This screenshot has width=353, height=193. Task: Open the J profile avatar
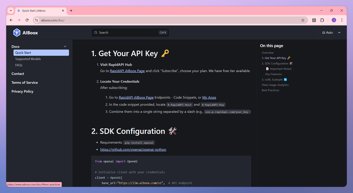tap(334, 20)
